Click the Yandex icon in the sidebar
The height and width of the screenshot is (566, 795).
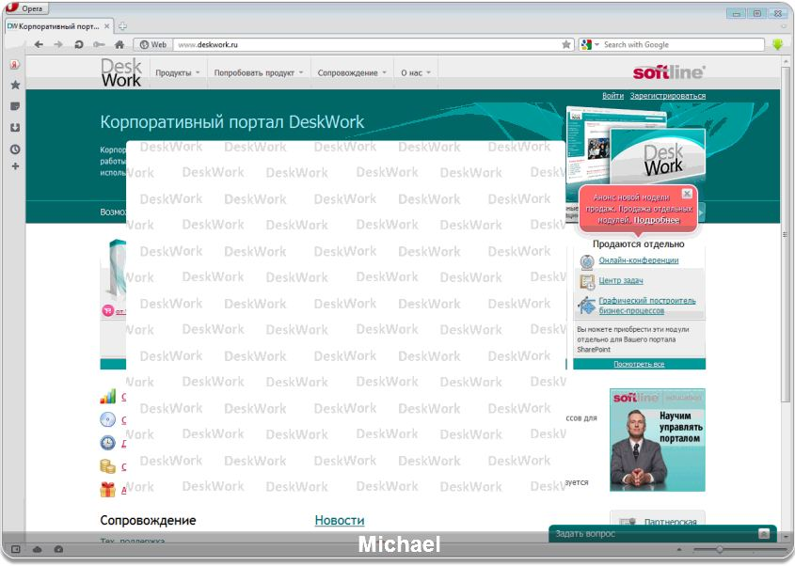(x=15, y=65)
